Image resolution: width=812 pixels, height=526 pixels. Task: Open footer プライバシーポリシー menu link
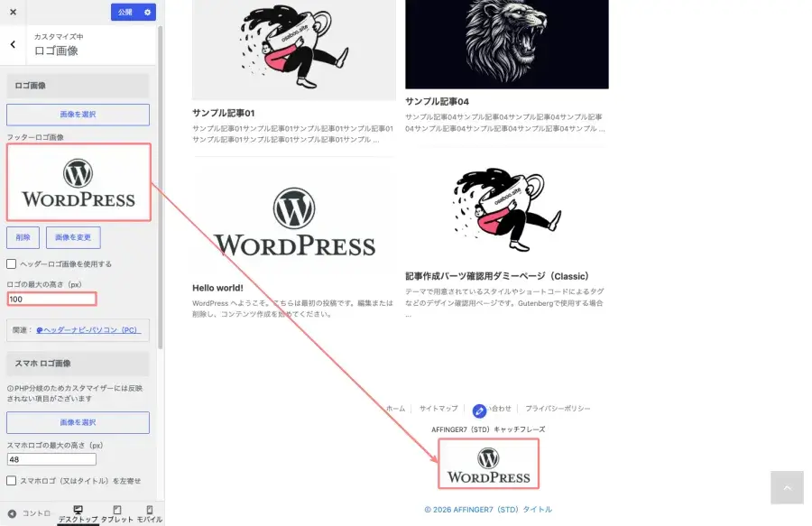(558, 409)
